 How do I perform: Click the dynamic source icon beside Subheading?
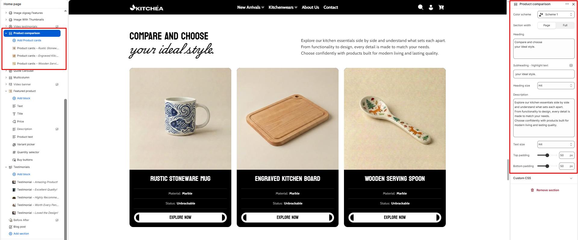pos(571,65)
